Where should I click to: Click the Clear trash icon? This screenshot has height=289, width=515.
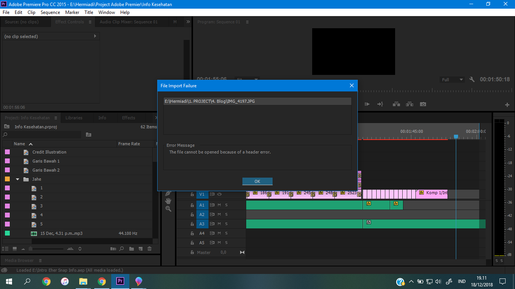click(149, 249)
